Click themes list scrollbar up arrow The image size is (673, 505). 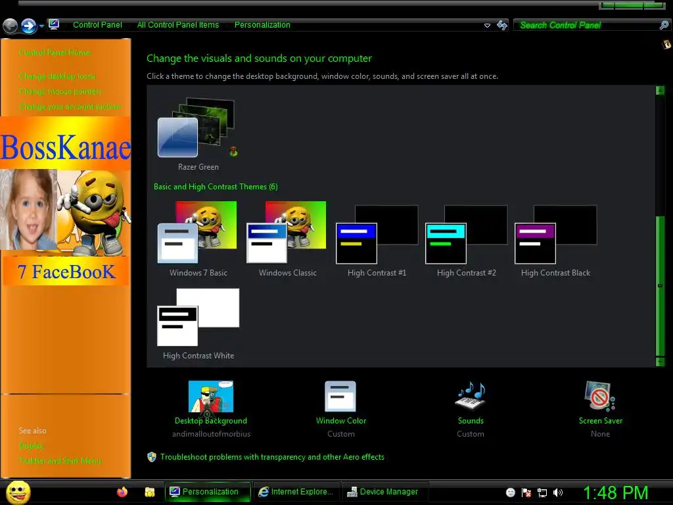(x=660, y=90)
